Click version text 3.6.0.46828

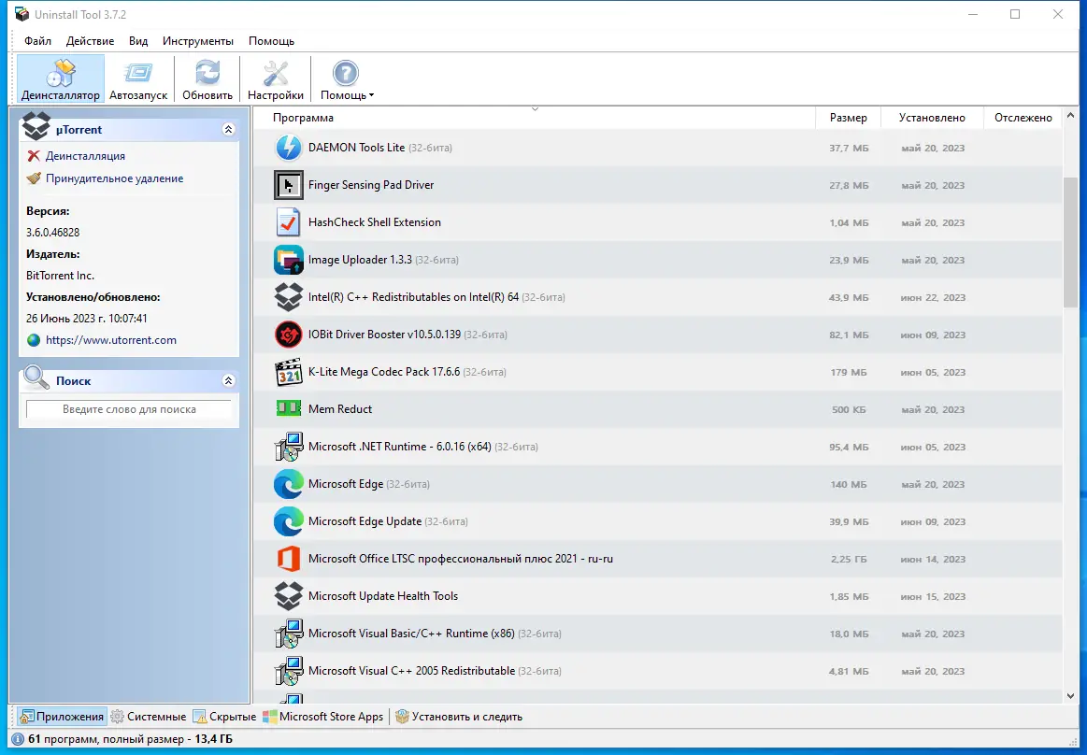tap(52, 233)
